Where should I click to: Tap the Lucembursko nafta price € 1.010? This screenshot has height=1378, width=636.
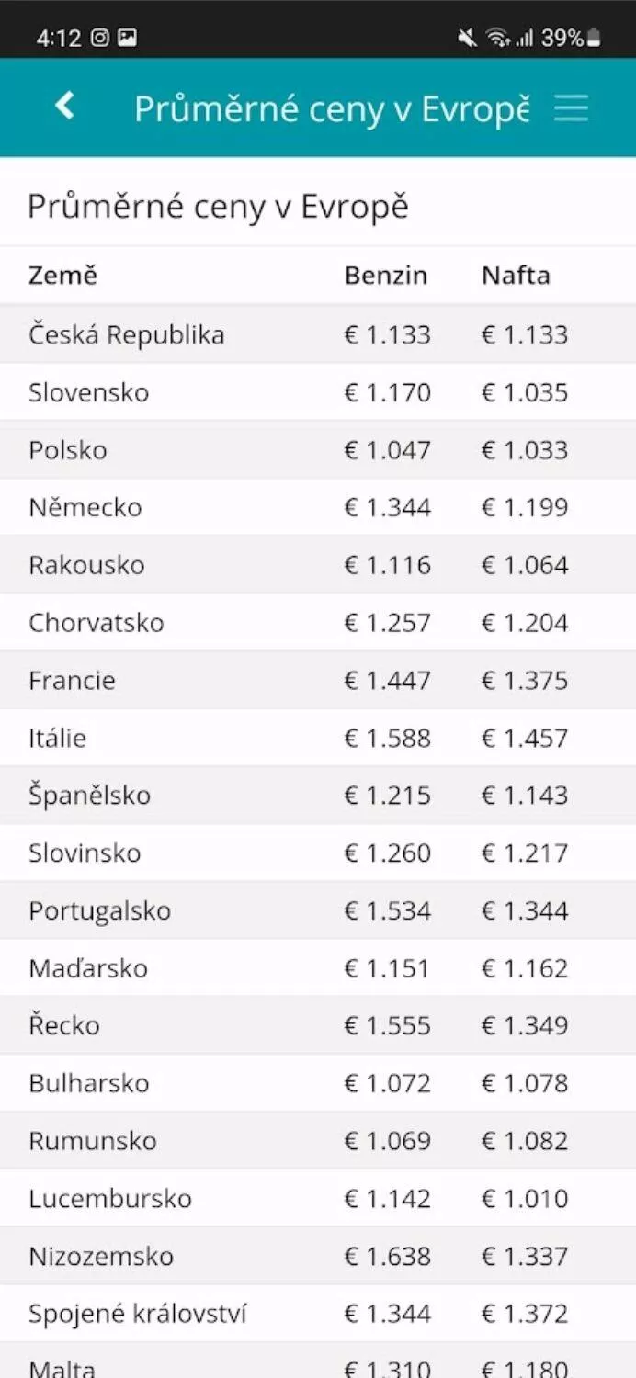525,1198
